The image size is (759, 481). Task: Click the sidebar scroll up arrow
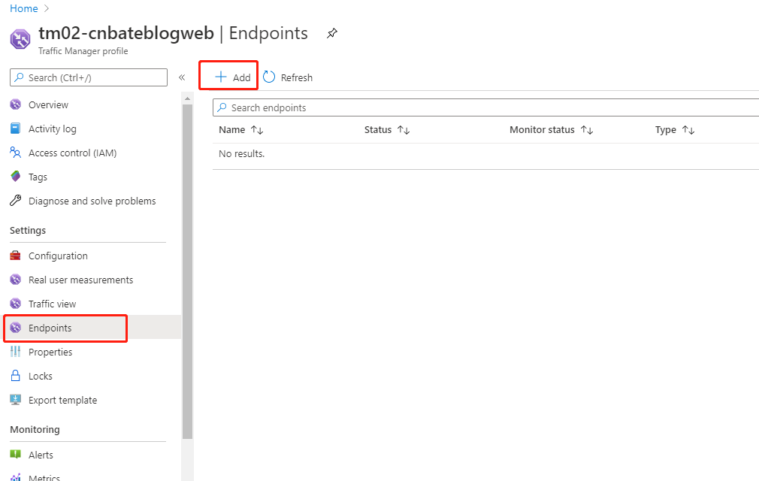click(187, 98)
